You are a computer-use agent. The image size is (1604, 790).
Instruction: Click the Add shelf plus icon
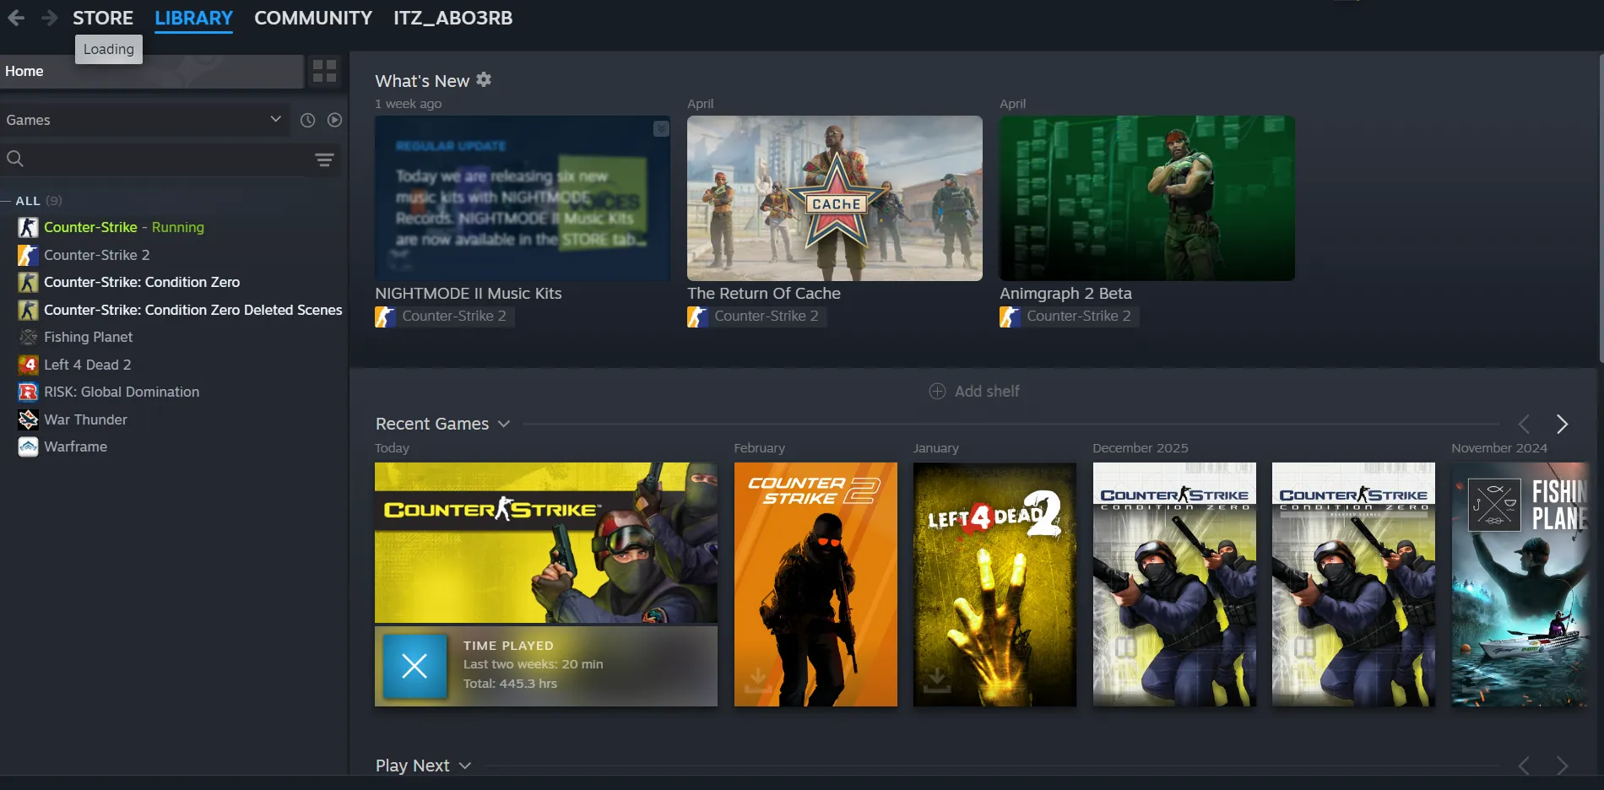[x=937, y=391]
